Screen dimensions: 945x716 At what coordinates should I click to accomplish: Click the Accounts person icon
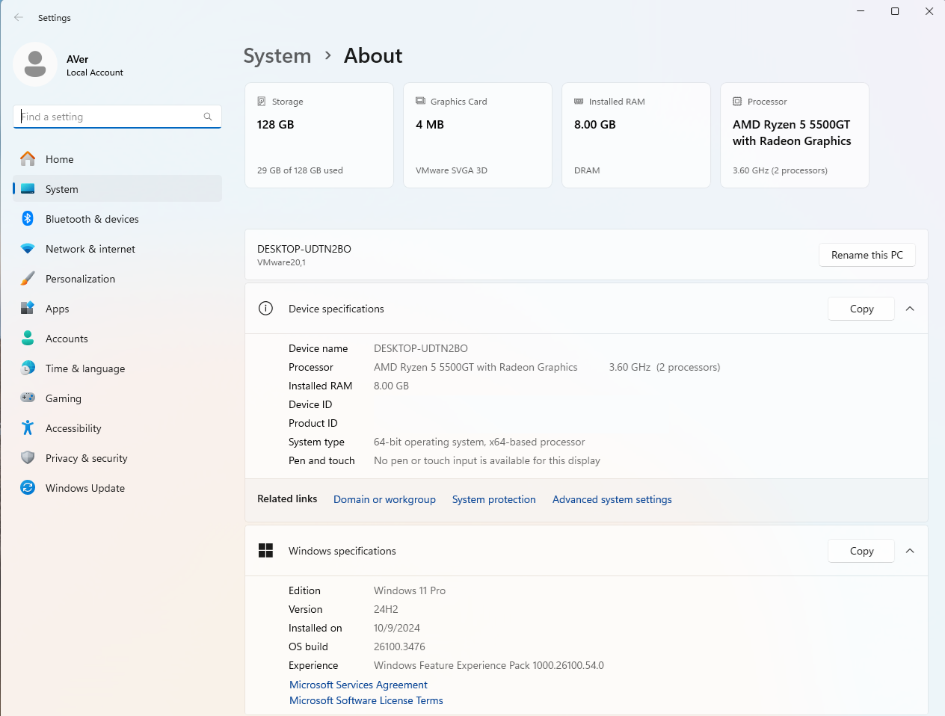pyautogui.click(x=28, y=338)
